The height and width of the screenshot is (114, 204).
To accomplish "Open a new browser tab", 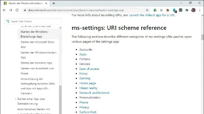I will tap(54, 3).
